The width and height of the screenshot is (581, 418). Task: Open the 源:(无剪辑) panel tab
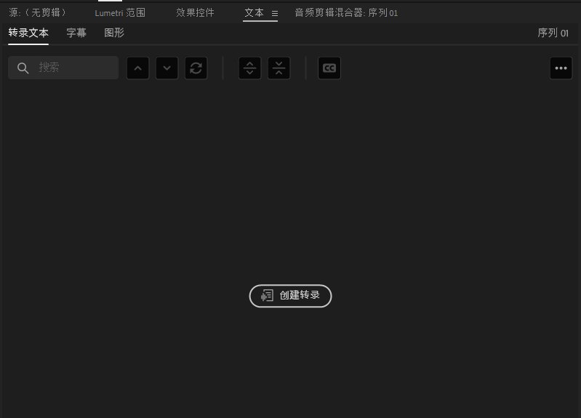[38, 13]
